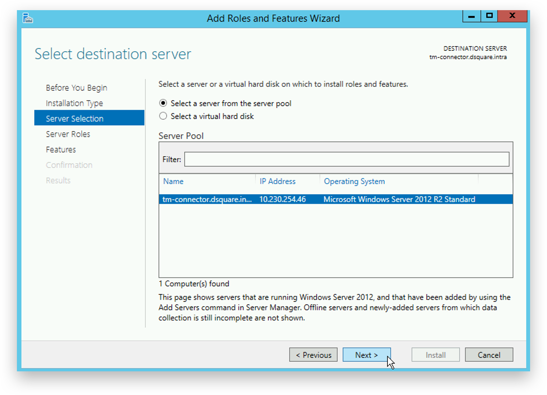
Task: Switch to the Features step
Action: tap(61, 149)
